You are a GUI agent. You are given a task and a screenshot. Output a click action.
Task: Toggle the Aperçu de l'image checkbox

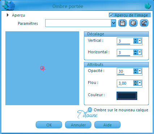coord(111,15)
